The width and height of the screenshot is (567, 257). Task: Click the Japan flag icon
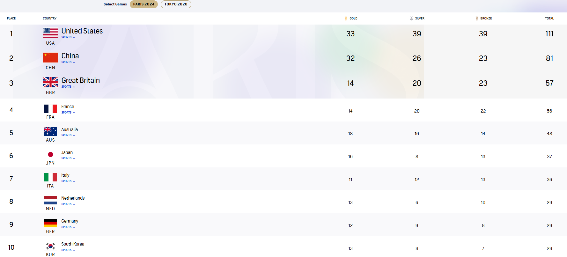tap(50, 155)
